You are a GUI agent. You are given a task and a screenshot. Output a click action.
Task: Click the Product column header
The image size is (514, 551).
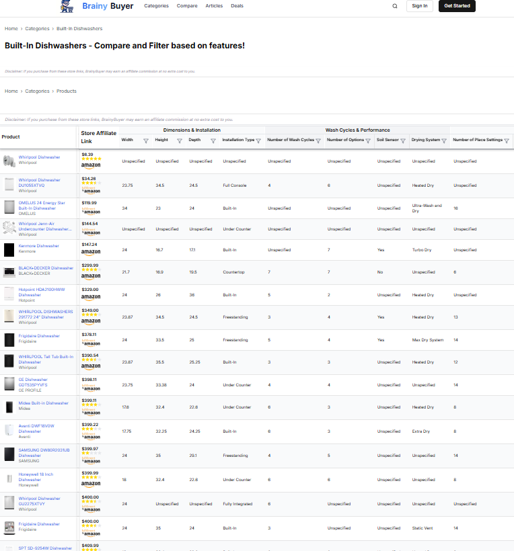point(11,136)
